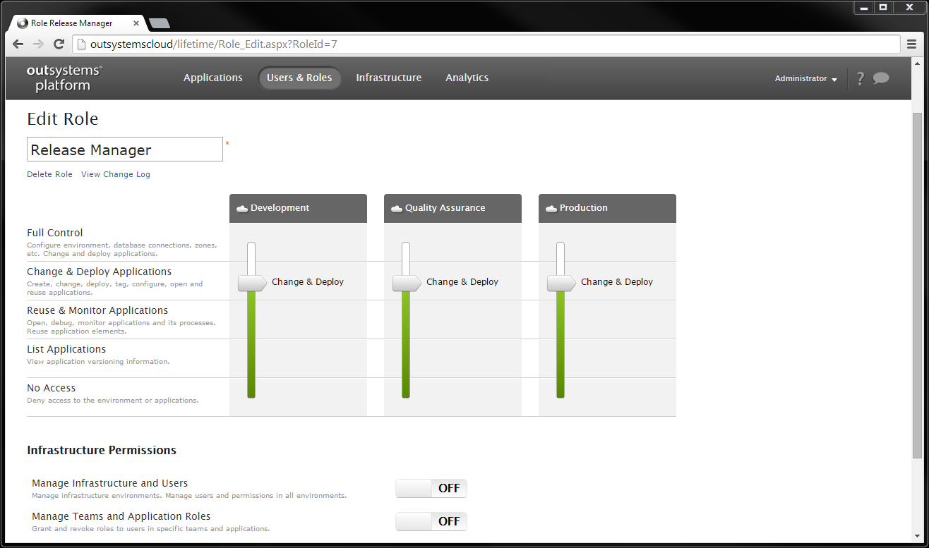Click the Delete Role link
Image resolution: width=929 pixels, height=548 pixels.
(49, 174)
